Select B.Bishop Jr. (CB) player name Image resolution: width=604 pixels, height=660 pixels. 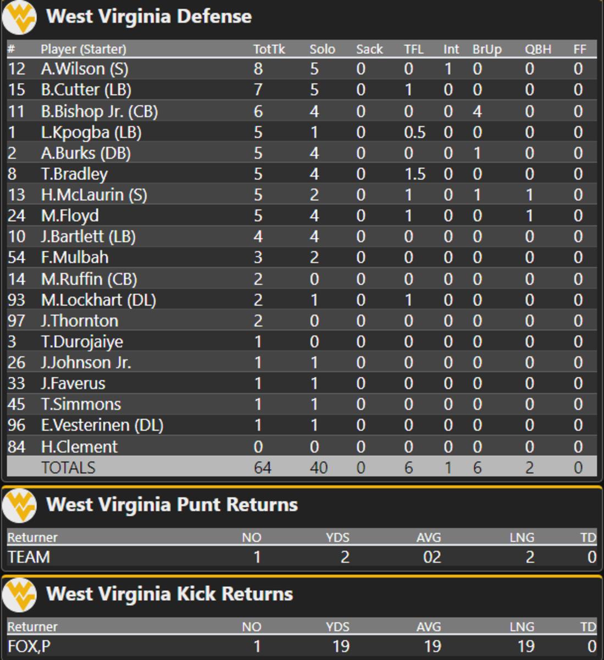99,111
